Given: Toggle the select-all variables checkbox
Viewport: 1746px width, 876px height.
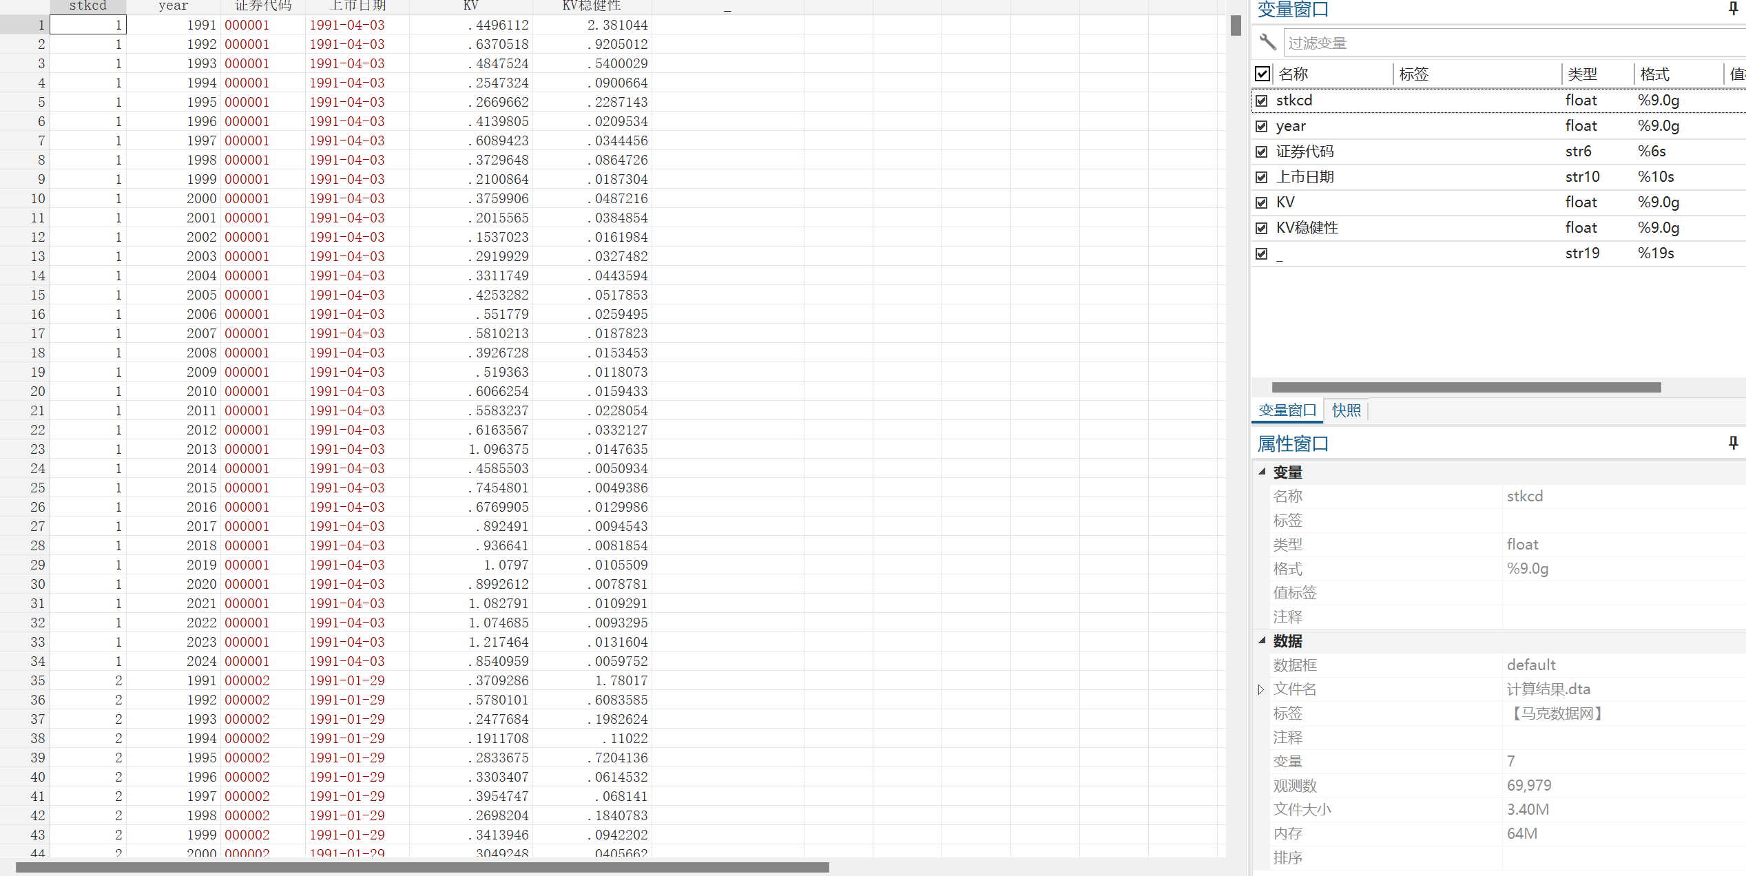Looking at the screenshot, I should click(x=1262, y=74).
